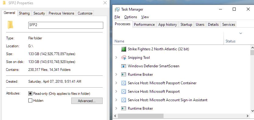254x120 pixels.
Task: Click the Contains value 238,317 Files, 14,341 Folders
Action: 49,70
